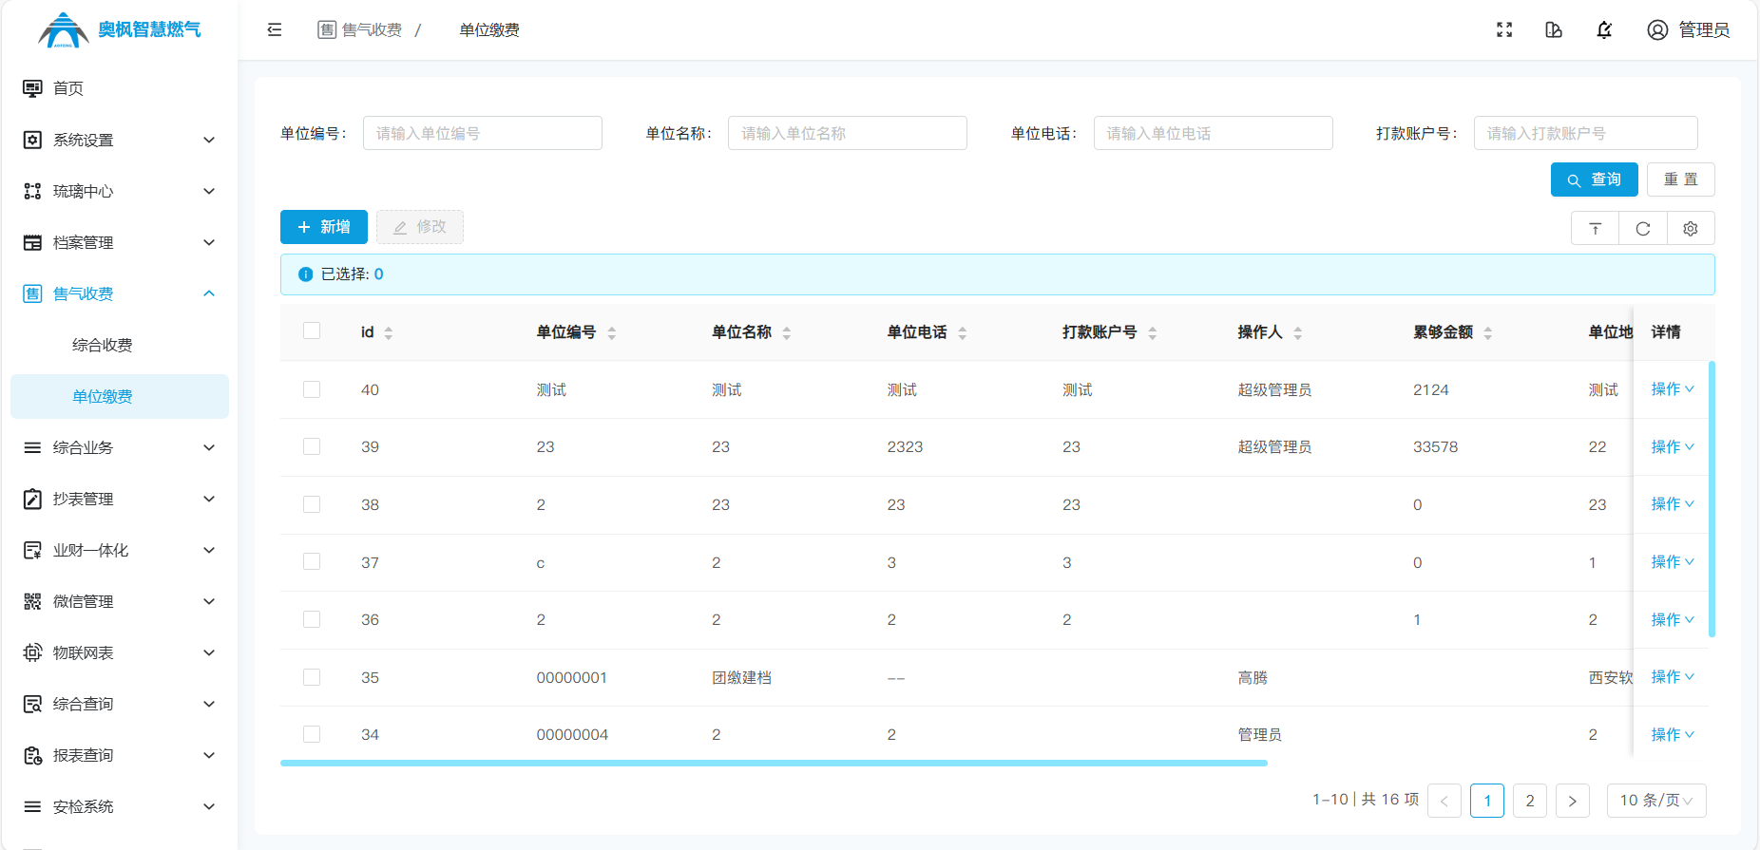Screen dimensions: 1760x850
Task: Sort by 累够金额 column arrows
Action: pos(1488,332)
